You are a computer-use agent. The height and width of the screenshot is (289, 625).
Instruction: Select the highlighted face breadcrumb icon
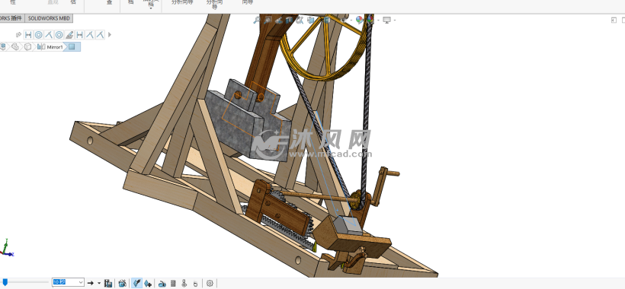tap(72, 47)
